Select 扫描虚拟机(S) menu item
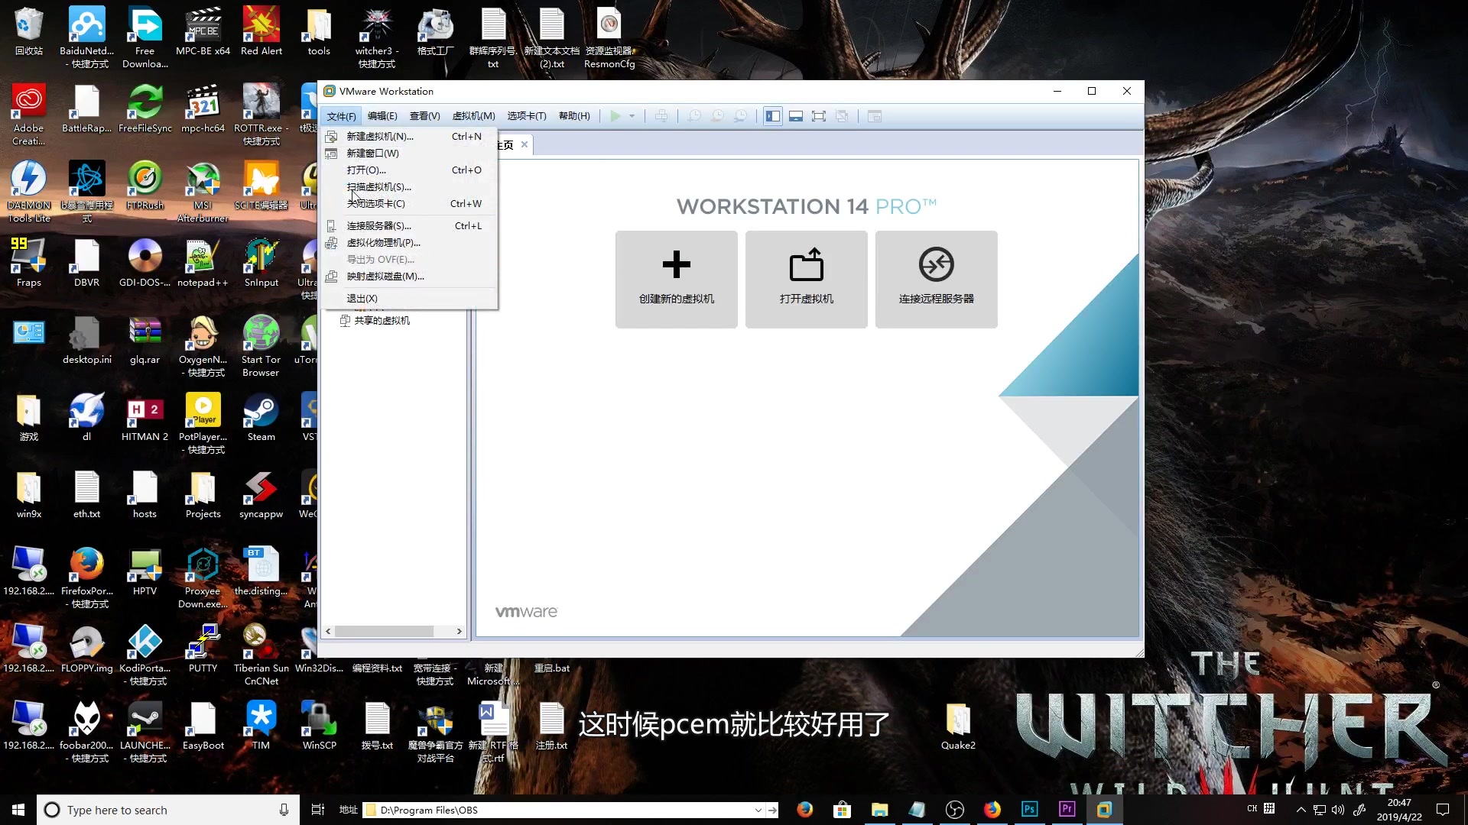This screenshot has width=1468, height=825. click(x=379, y=186)
